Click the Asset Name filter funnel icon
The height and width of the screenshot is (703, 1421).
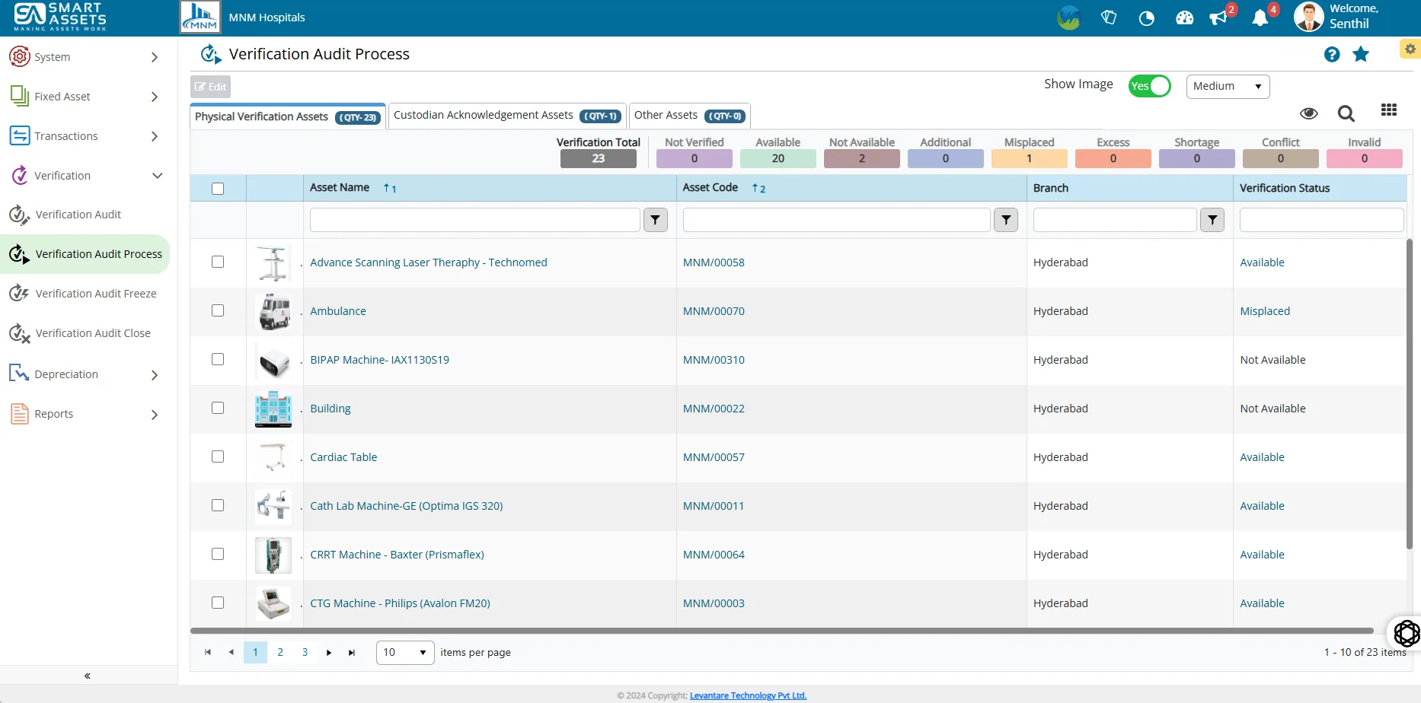[656, 220]
